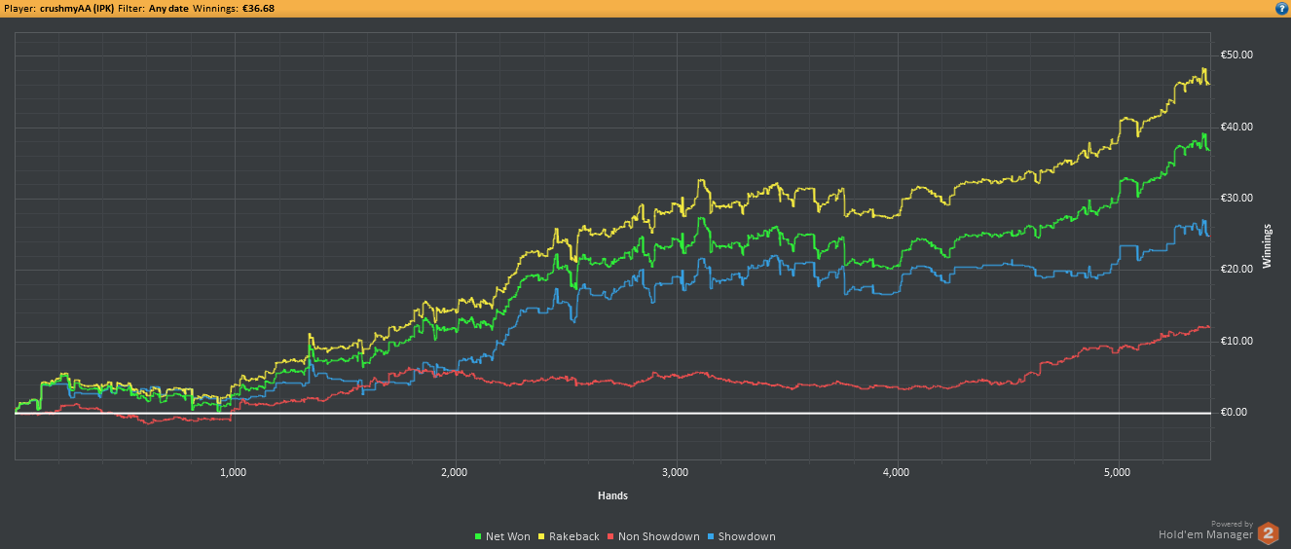Click the 'Hands' x-axis title
Image resolution: width=1291 pixels, height=549 pixels.
(x=612, y=495)
